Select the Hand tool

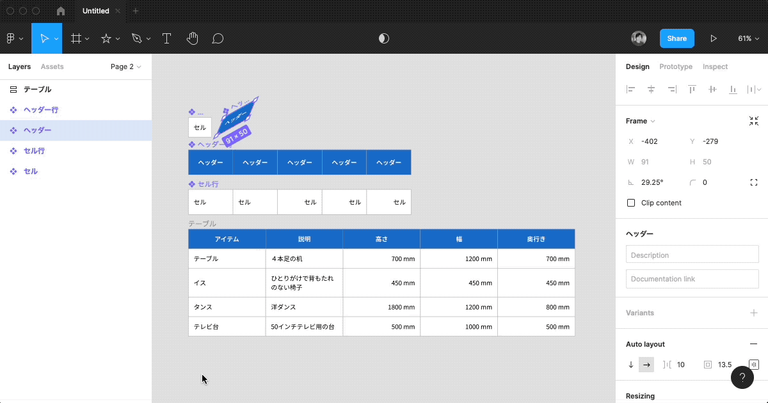tap(192, 38)
